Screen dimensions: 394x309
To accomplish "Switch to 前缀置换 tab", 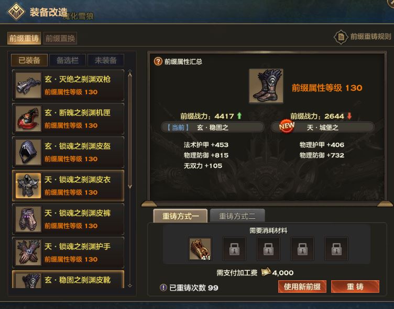I will coord(60,38).
